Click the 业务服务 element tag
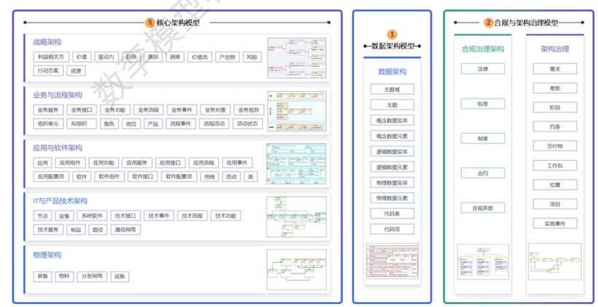The image size is (598, 307). [x=48, y=110]
